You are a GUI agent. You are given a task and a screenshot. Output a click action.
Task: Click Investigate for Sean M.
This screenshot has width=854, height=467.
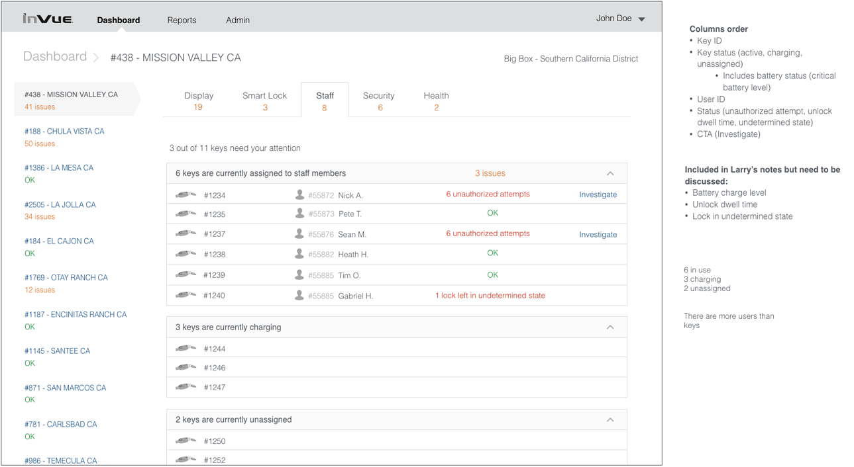598,234
